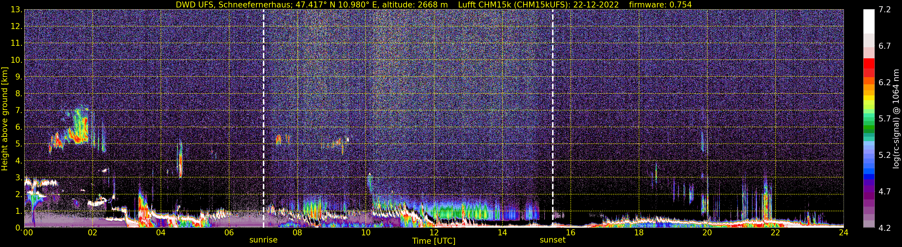Click the '08' time axis tick label
This screenshot has height=247, width=902.
297,233
